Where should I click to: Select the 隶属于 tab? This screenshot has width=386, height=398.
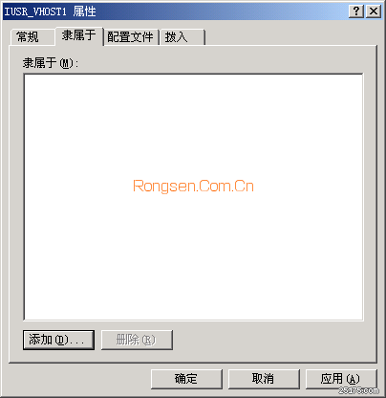tap(79, 35)
